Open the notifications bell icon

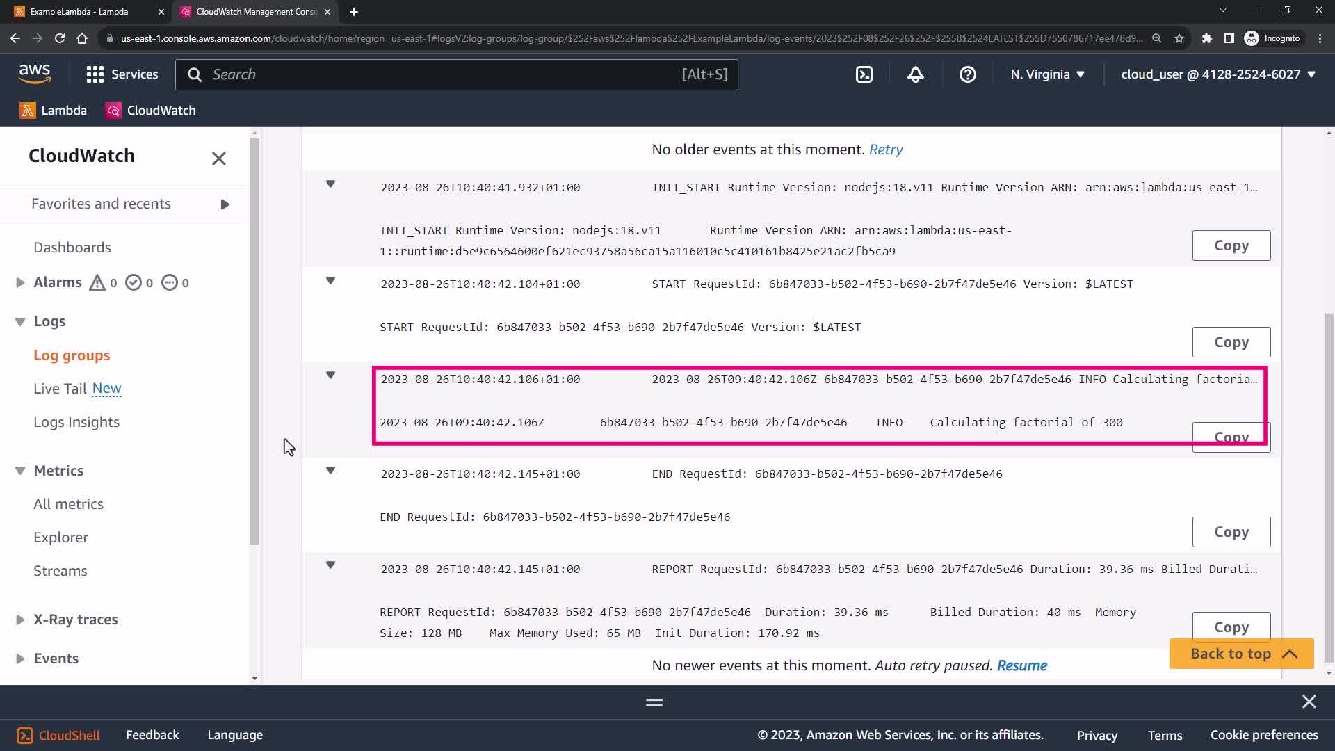(x=916, y=74)
